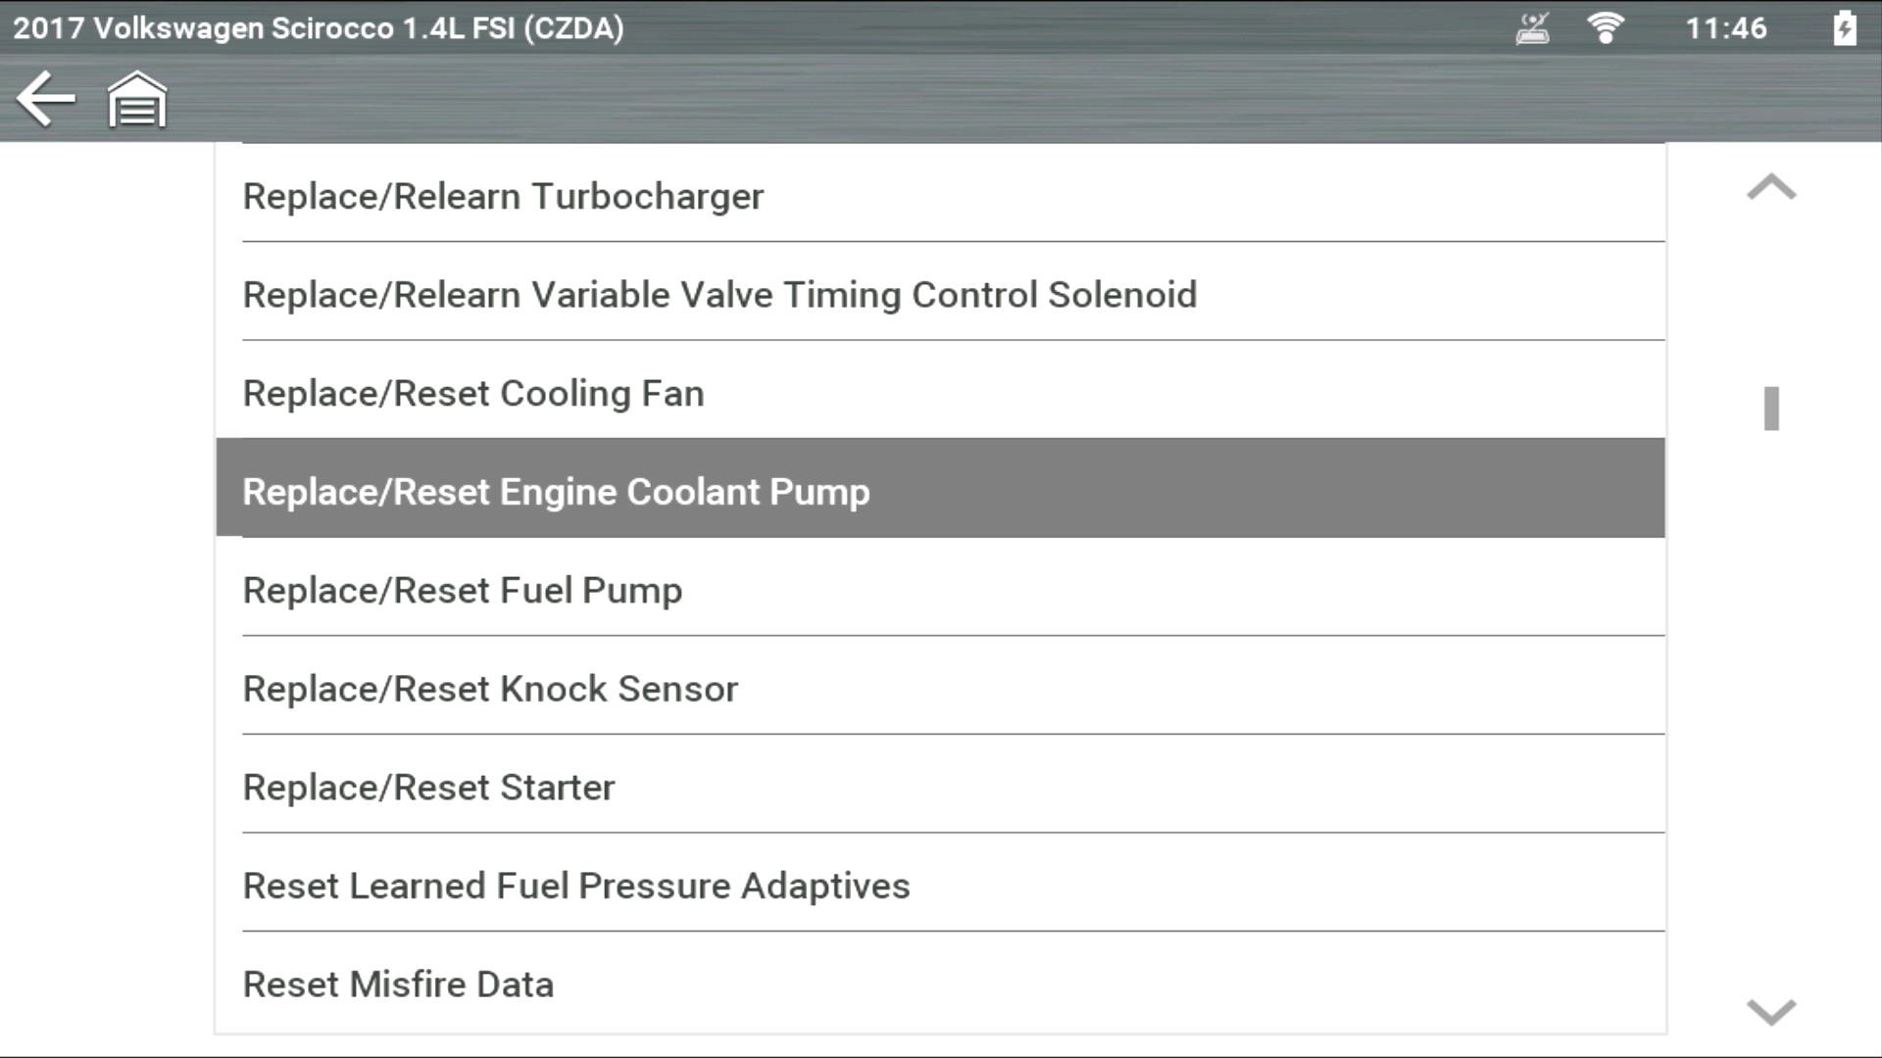Click the empty toolbar area beside garage icon
The height and width of the screenshot is (1058, 1882).
tap(882, 99)
